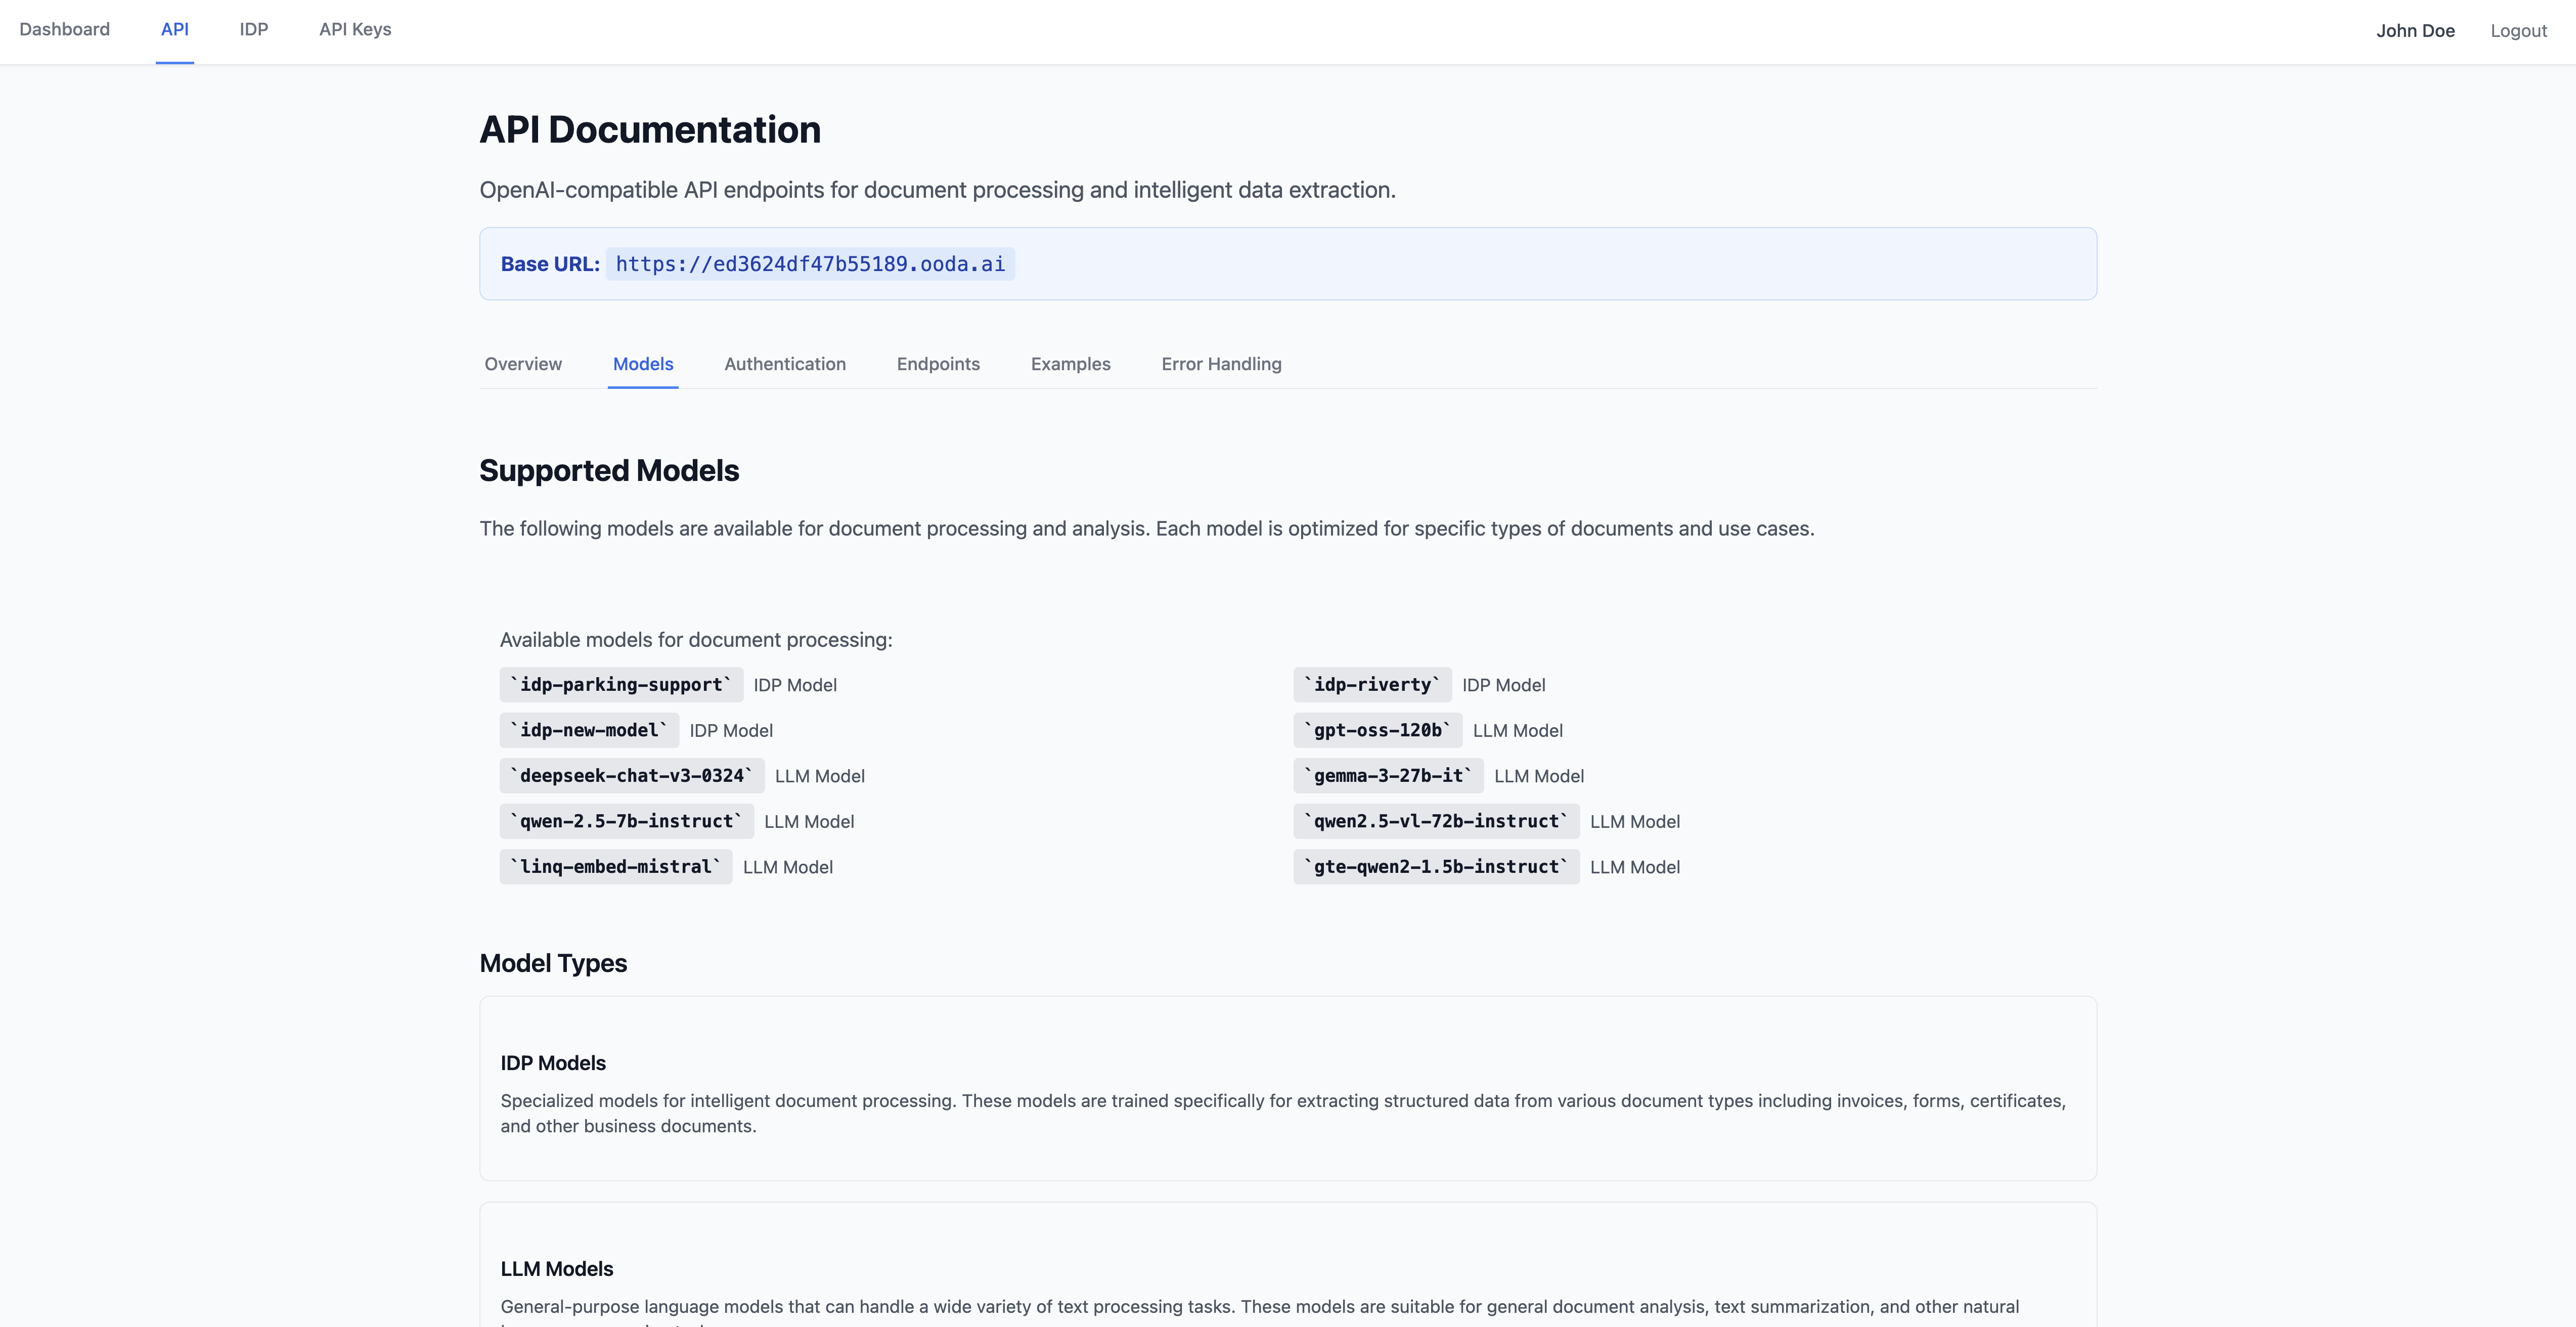Go to the IDP nav tab
The image size is (2576, 1327).
pyautogui.click(x=253, y=30)
